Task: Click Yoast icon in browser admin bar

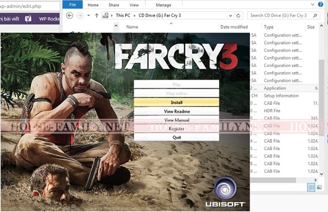Action: (x=28, y=19)
